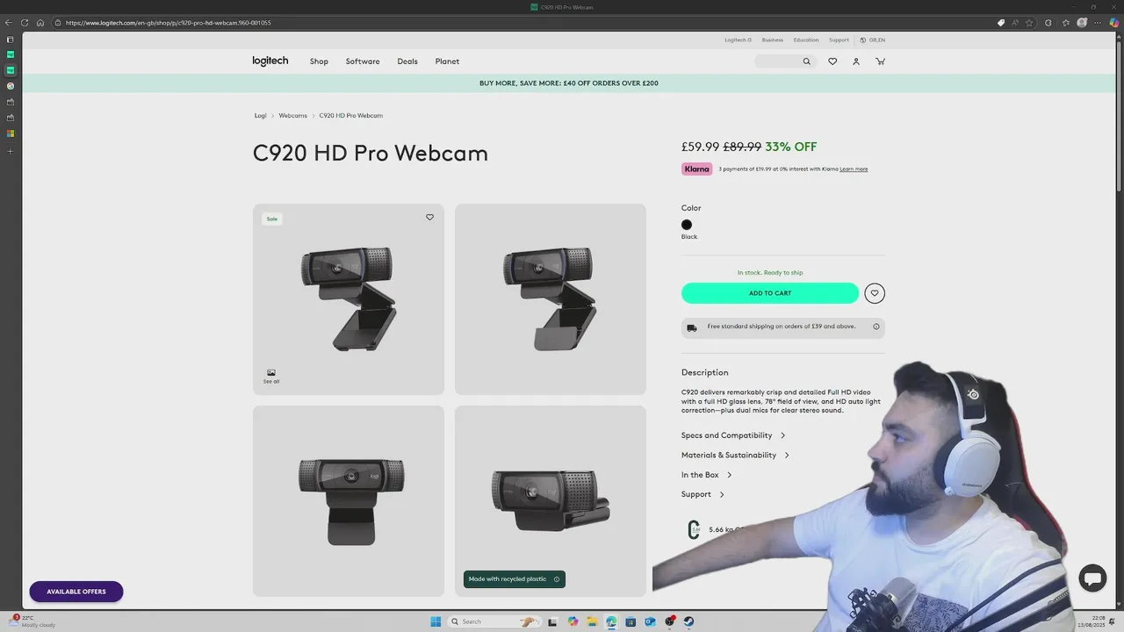Open the Shop menu
The height and width of the screenshot is (632, 1124).
click(x=319, y=61)
